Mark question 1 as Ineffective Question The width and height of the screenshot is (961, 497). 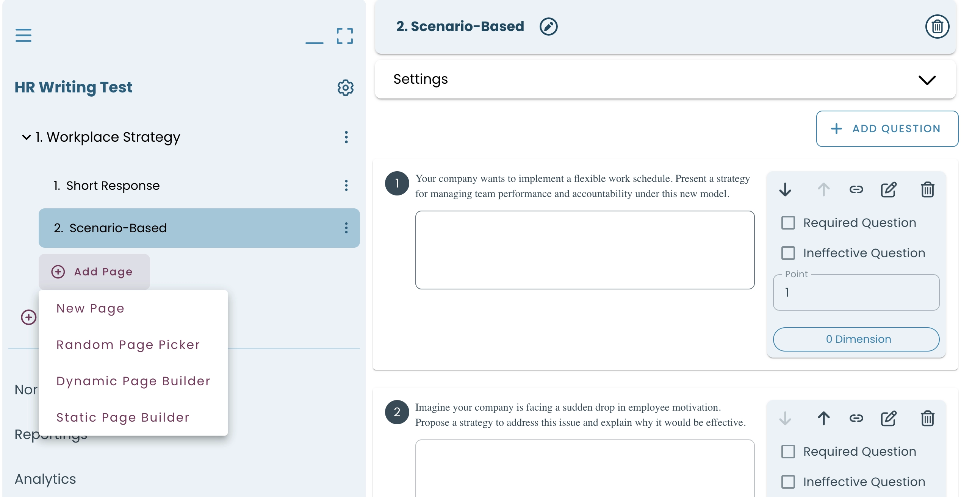[788, 253]
